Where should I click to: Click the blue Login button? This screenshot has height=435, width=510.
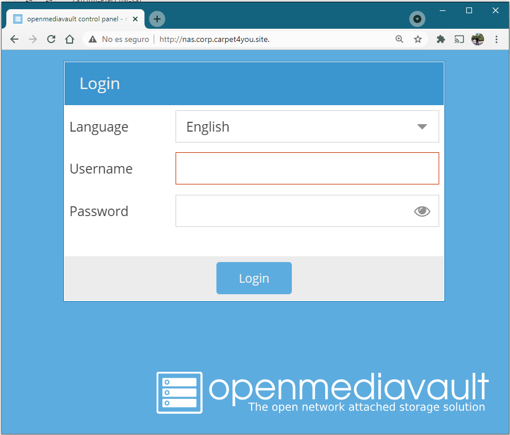[254, 278]
